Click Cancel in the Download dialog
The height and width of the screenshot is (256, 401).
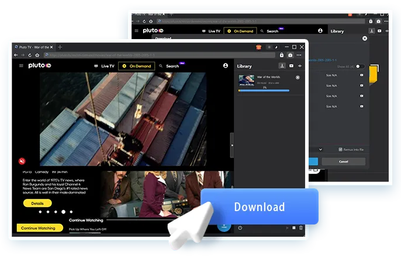(344, 162)
